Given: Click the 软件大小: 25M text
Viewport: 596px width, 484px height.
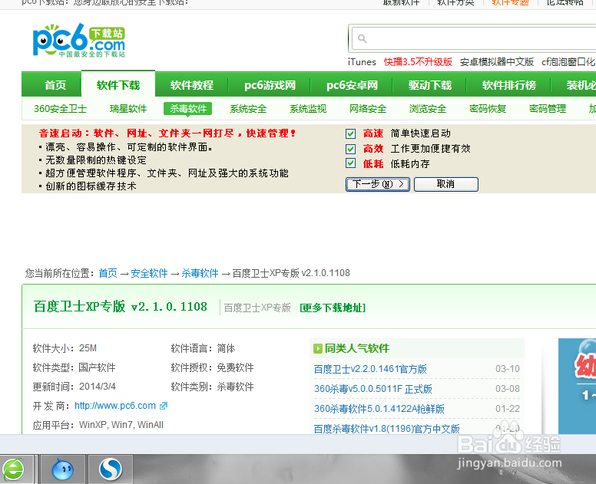Looking at the screenshot, I should coord(65,348).
